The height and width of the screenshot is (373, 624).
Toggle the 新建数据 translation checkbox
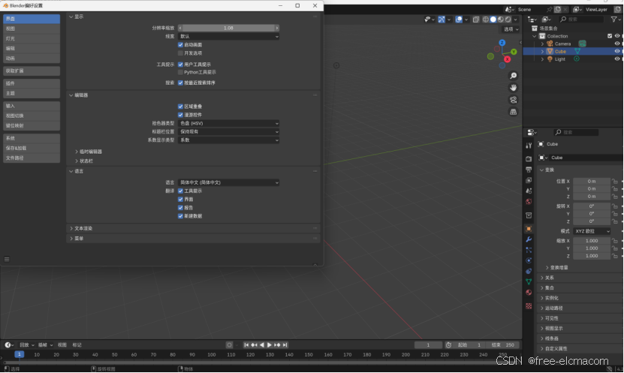pos(180,216)
